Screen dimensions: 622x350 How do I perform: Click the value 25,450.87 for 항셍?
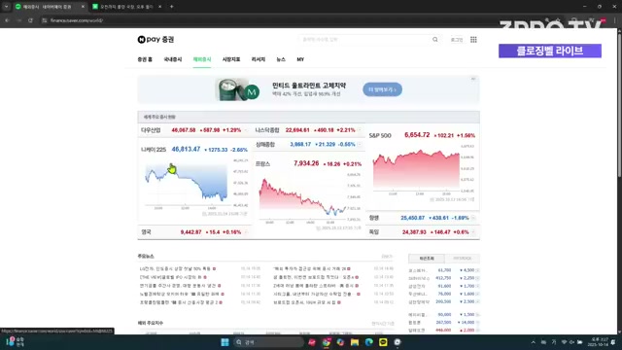pos(412,218)
